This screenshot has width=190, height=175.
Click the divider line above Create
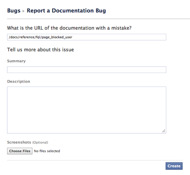(x=95, y=160)
